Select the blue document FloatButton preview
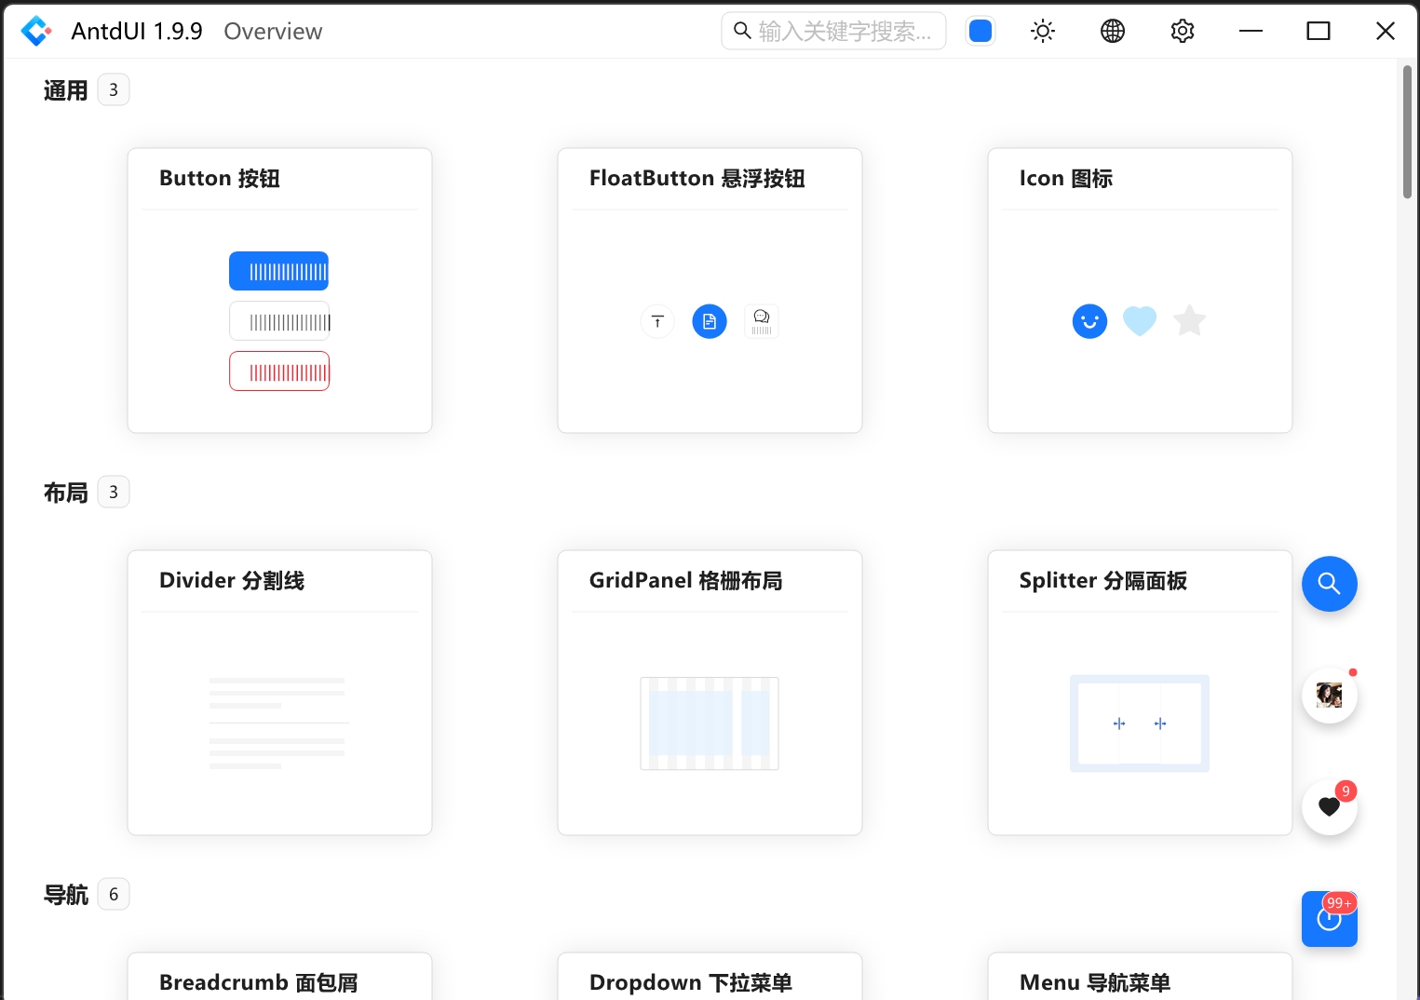This screenshot has height=1000, width=1420. pyautogui.click(x=710, y=320)
